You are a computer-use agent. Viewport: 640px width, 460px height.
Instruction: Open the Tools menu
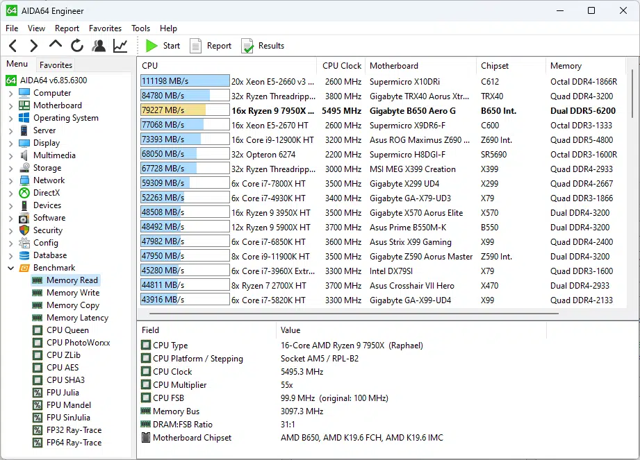click(140, 28)
